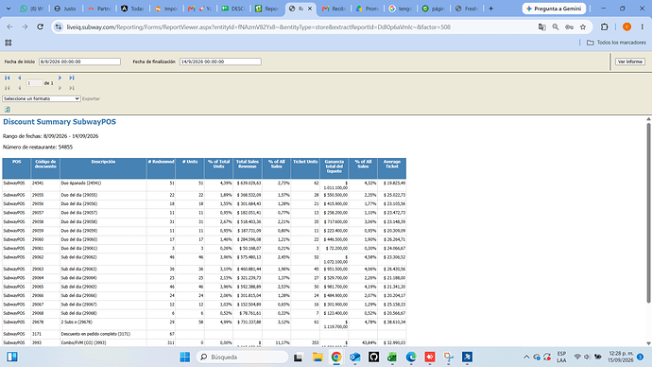This screenshot has width=652, height=367.
Task: Open 'Todos los marcadores' folder
Action: [x=616, y=43]
